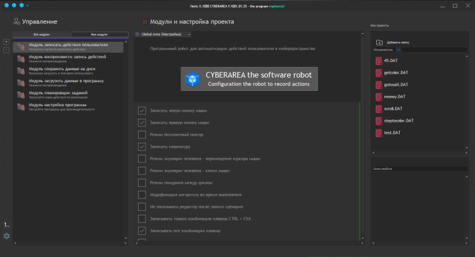
Task: Click the 'Модуль сохранить данные на диск' icon
Action: point(22,70)
